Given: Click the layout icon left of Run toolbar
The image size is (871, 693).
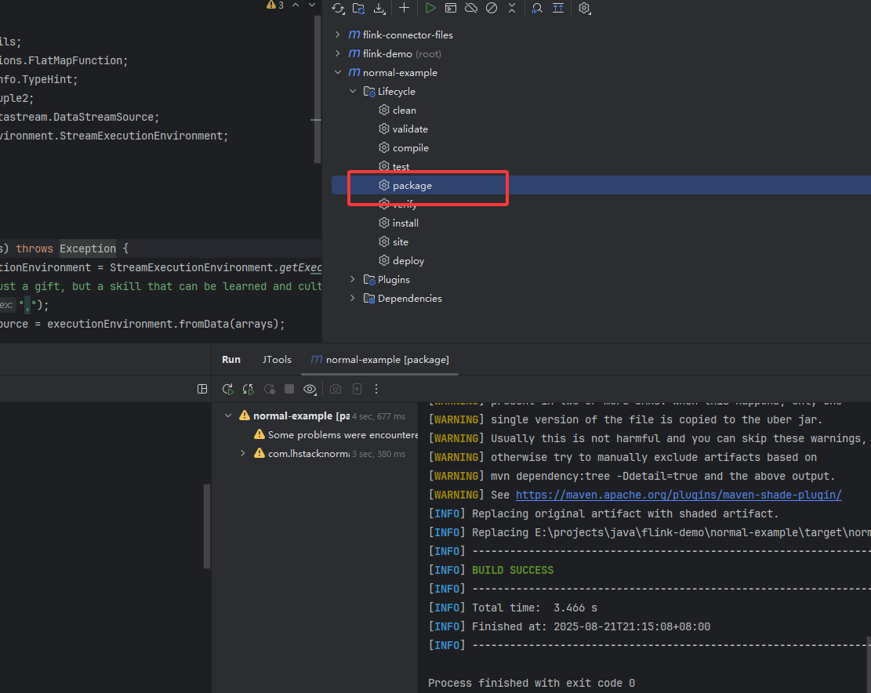Looking at the screenshot, I should [202, 389].
